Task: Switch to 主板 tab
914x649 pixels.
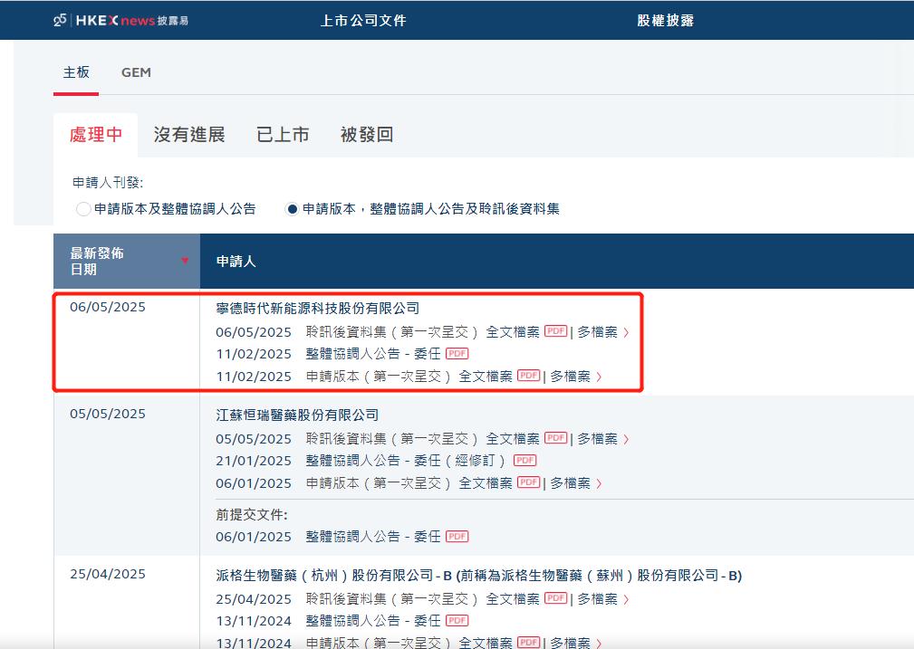Action: (x=76, y=72)
